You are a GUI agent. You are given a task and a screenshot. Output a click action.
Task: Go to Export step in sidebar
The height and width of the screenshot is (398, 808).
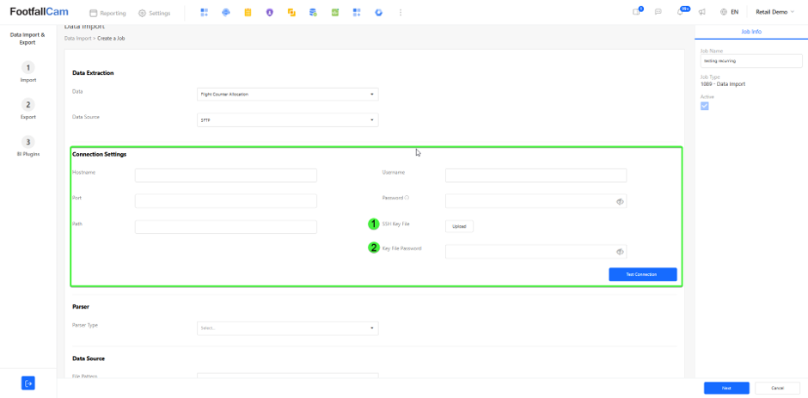click(x=28, y=110)
